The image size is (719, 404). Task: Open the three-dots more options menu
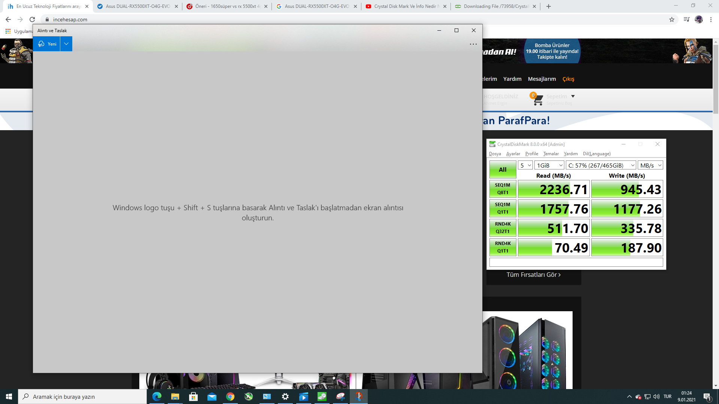coord(473,44)
